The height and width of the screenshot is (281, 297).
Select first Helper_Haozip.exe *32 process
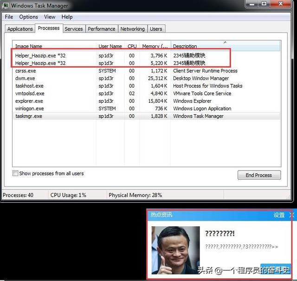pos(40,56)
